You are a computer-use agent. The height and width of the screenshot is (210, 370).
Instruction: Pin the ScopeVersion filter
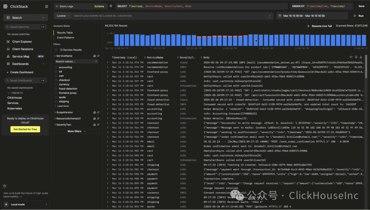98,112
